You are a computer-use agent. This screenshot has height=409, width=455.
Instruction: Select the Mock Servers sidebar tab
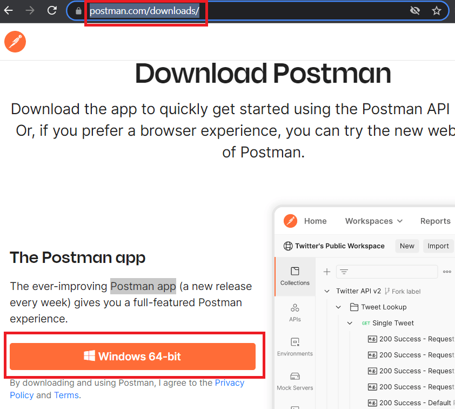[x=295, y=381]
